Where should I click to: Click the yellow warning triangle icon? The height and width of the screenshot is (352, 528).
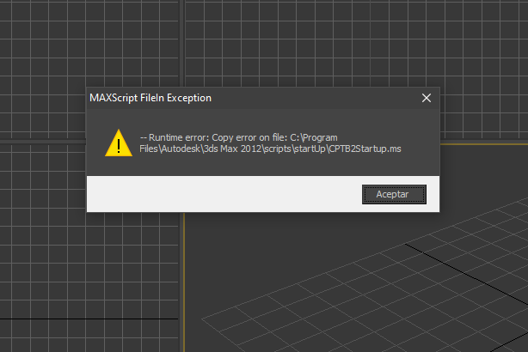(119, 143)
